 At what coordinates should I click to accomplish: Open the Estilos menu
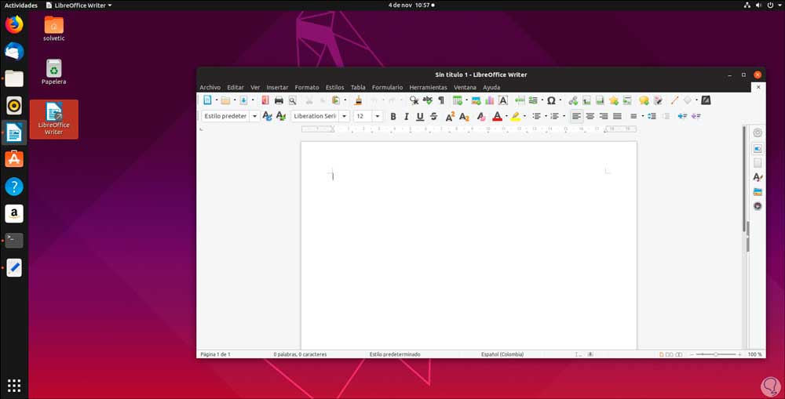click(x=335, y=88)
